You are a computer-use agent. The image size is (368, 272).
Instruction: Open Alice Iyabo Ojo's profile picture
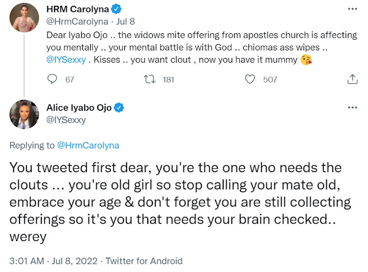coord(24,116)
